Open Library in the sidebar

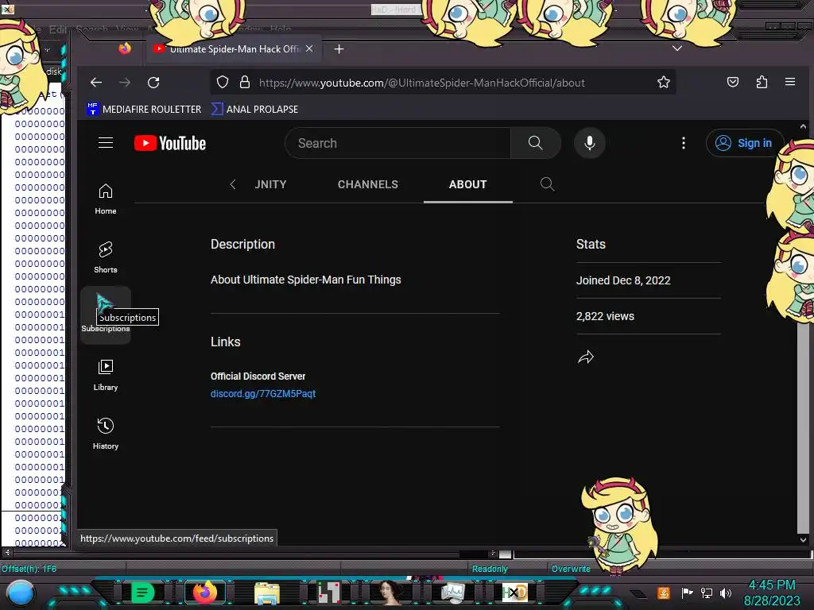point(106,375)
